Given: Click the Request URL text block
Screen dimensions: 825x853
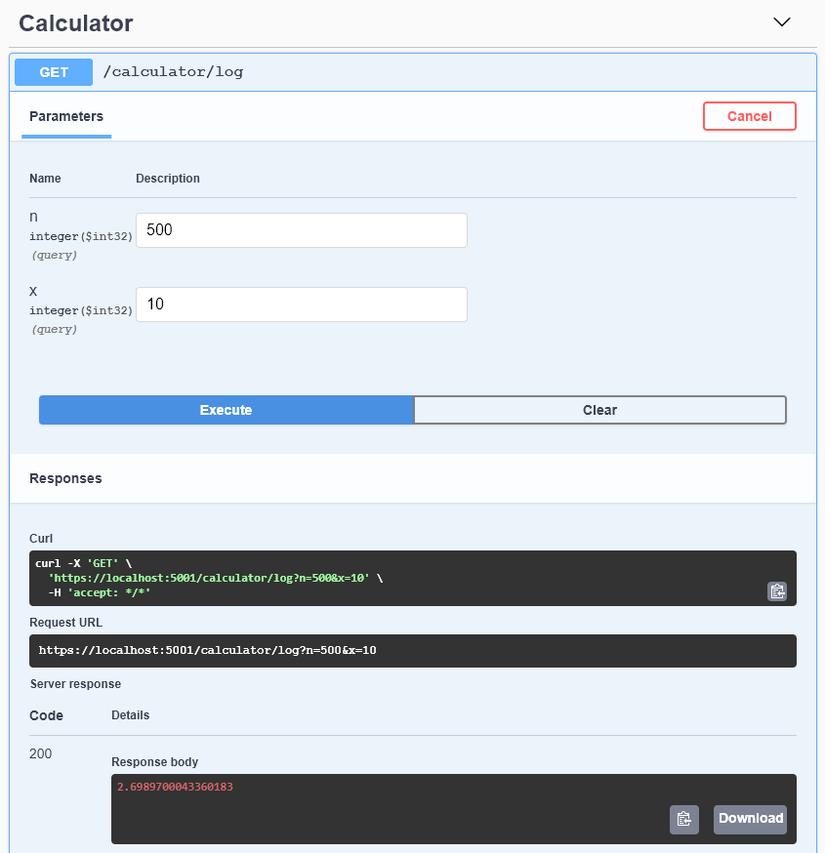Looking at the screenshot, I should [207, 650].
